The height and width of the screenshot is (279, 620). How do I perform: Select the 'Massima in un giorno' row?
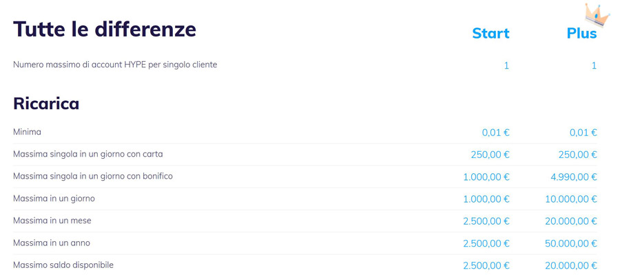pyautogui.click(x=305, y=199)
